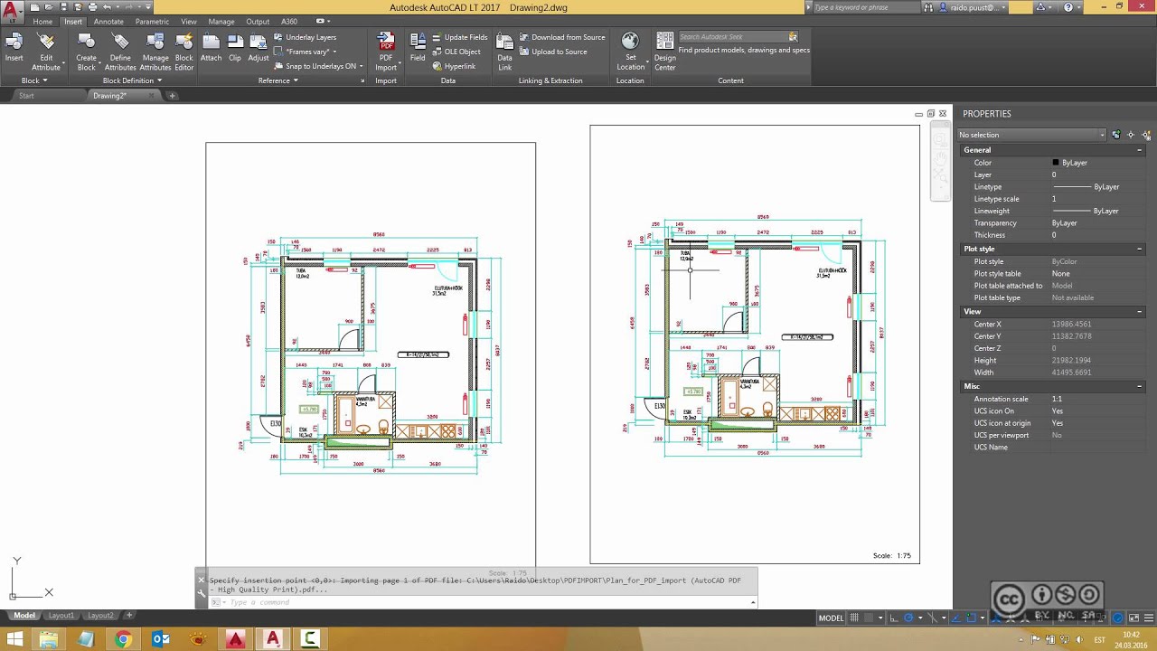The image size is (1157, 651).
Task: Switch to the Annotate tab
Action: (x=108, y=22)
